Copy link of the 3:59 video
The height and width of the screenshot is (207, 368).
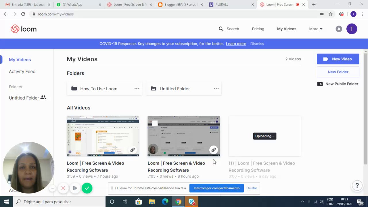click(x=132, y=150)
